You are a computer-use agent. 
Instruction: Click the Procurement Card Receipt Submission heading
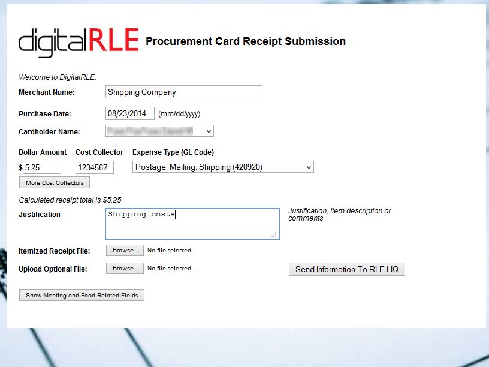(246, 41)
